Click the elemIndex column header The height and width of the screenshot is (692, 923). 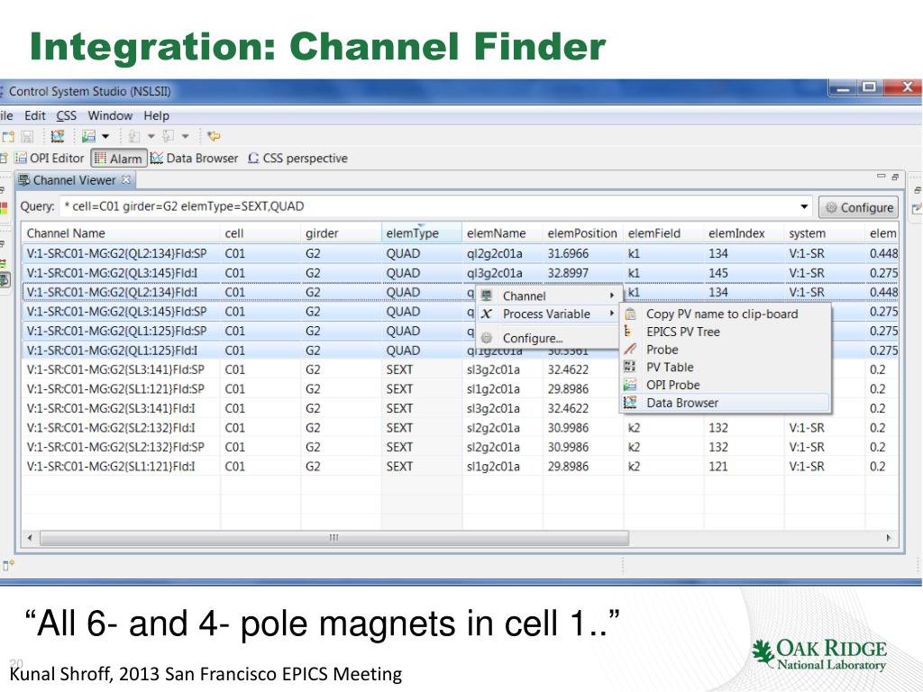(x=745, y=233)
